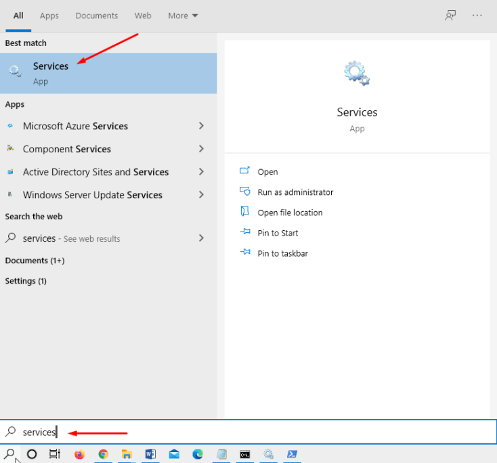Switch to the Web tab
The image size is (497, 463).
143,16
